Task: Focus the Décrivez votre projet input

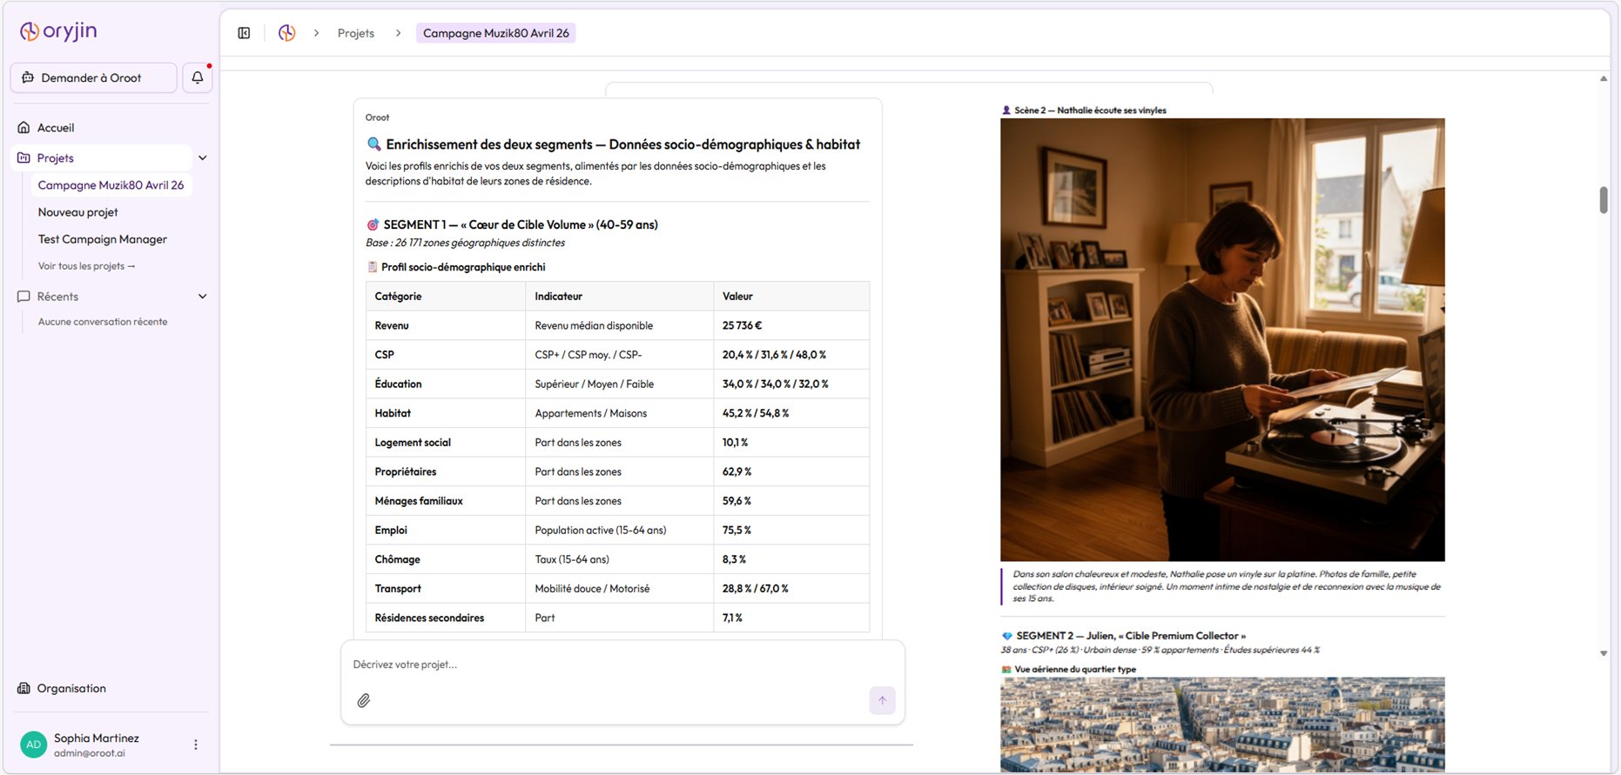Action: pos(622,665)
